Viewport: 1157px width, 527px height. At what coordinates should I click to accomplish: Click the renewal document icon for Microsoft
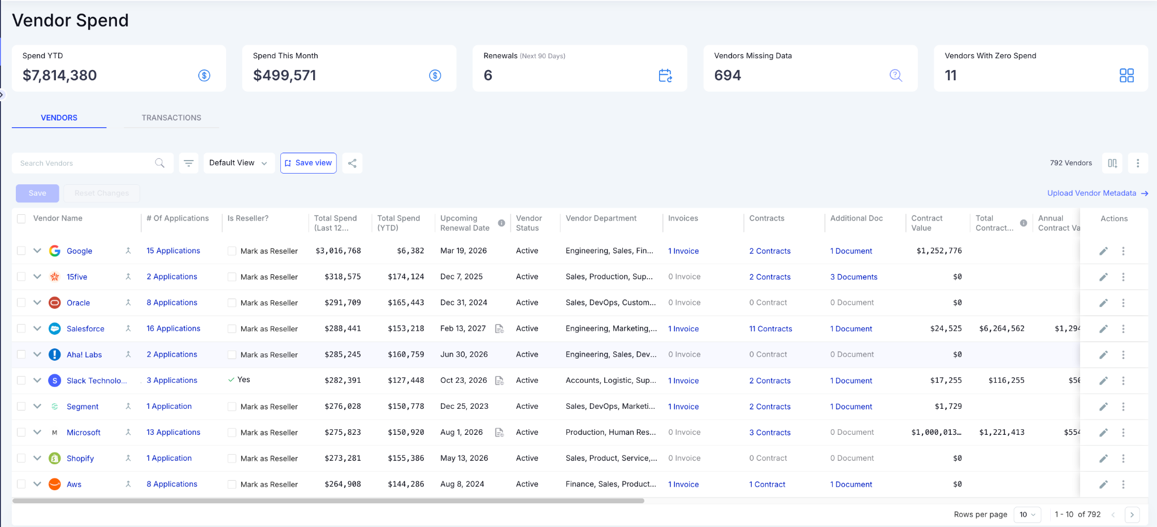499,433
